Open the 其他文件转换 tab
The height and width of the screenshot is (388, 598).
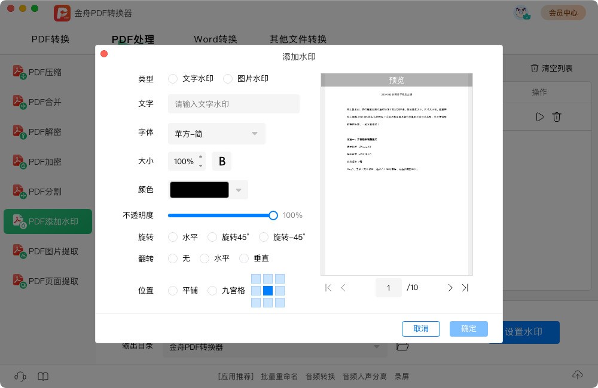[x=298, y=39]
